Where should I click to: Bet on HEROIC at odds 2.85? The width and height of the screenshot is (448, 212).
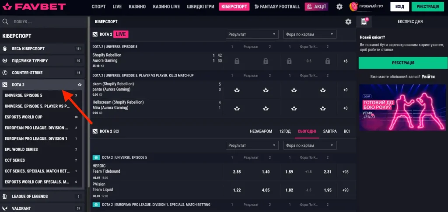coord(237,172)
